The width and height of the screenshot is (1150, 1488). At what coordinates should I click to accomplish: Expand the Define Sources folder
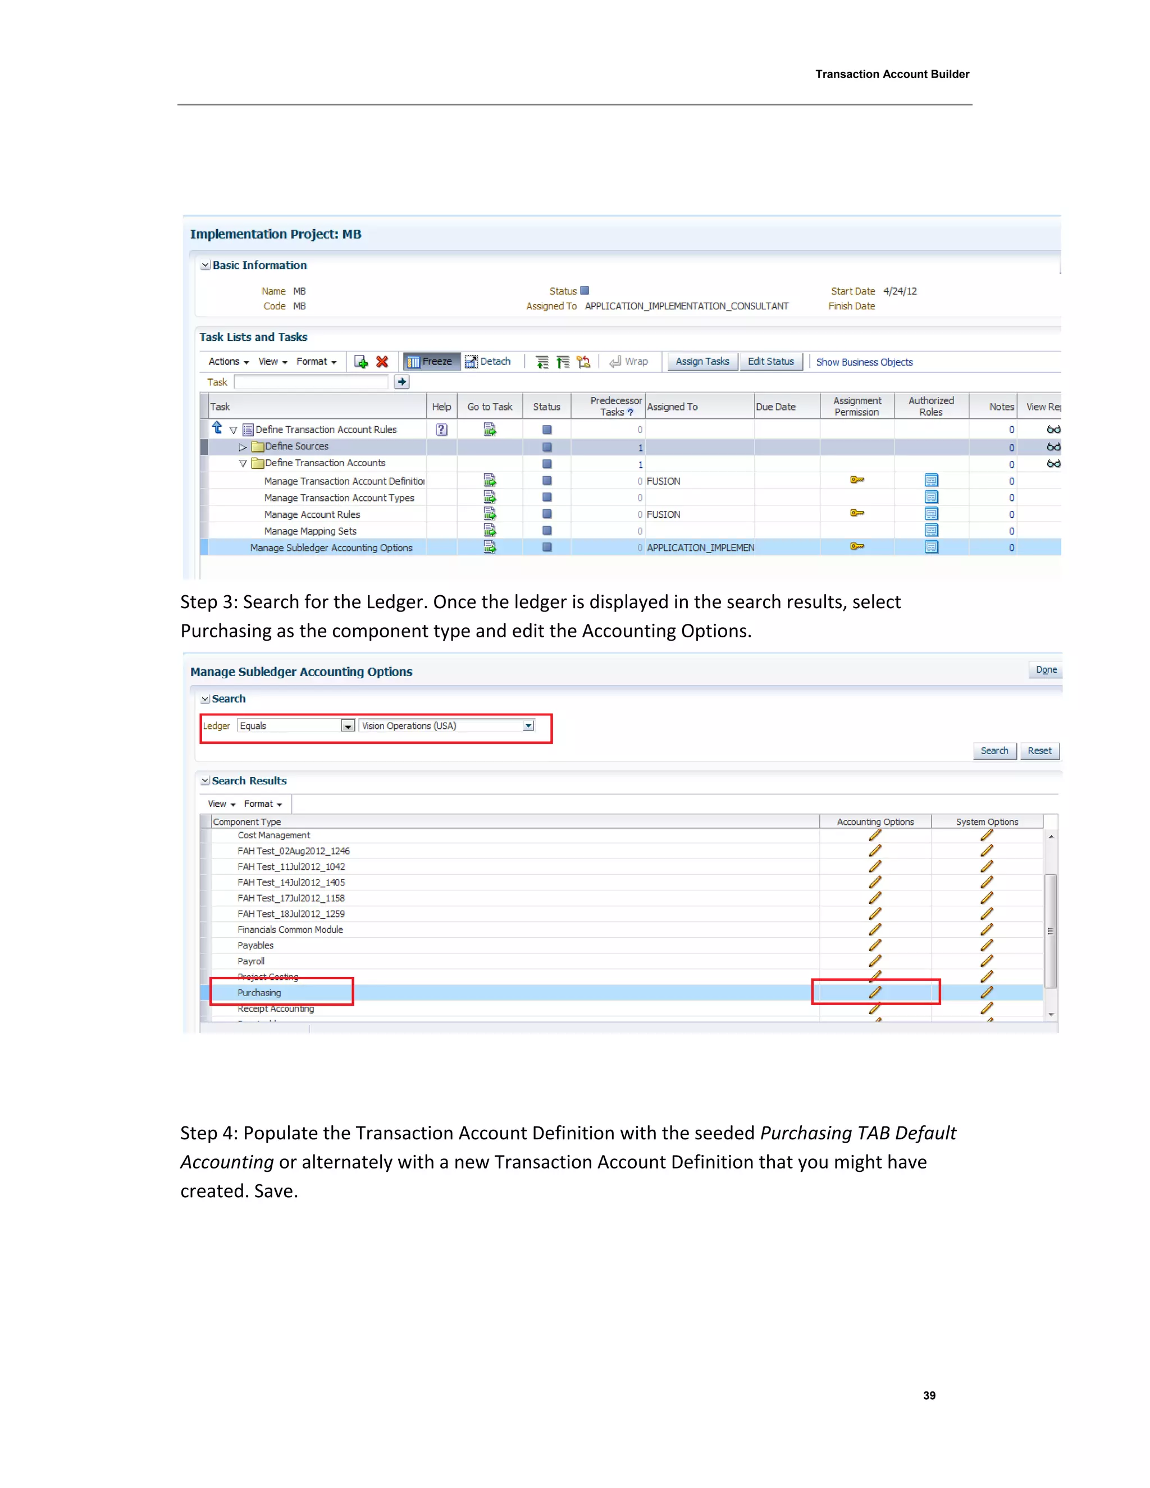click(243, 447)
